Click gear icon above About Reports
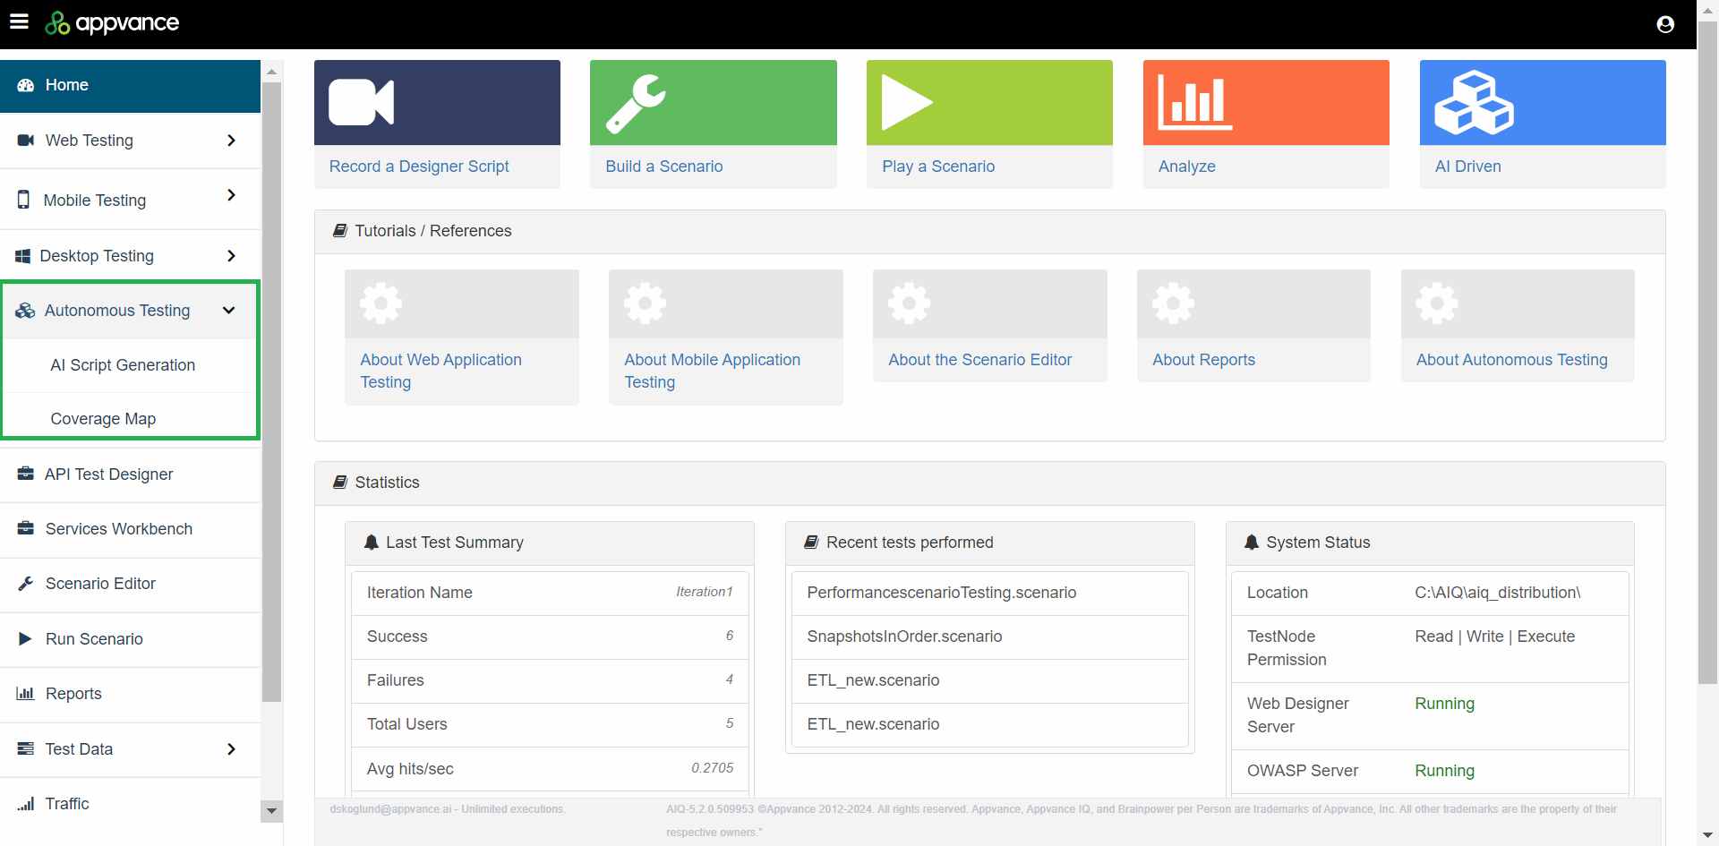Viewport: 1719px width, 846px height. pyautogui.click(x=1173, y=303)
